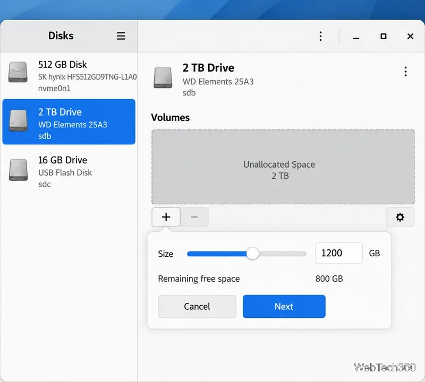Click the USB Flash Disk model text
Viewport: 425px width, 382px height.
point(65,172)
